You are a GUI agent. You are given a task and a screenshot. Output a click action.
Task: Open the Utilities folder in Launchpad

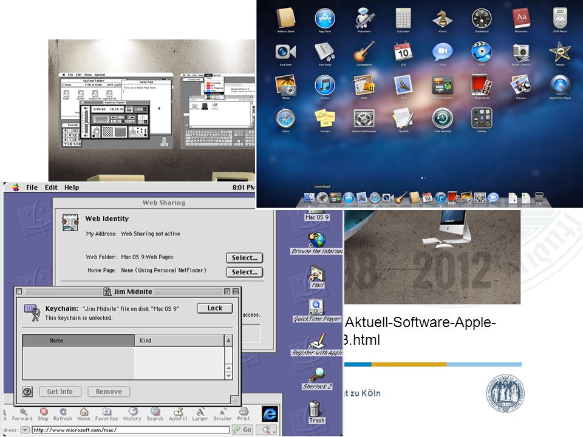point(482,118)
